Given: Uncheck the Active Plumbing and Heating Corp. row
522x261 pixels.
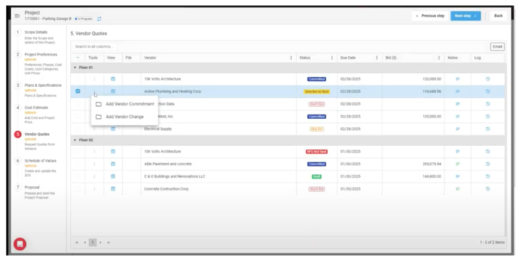Looking at the screenshot, I should (77, 92).
